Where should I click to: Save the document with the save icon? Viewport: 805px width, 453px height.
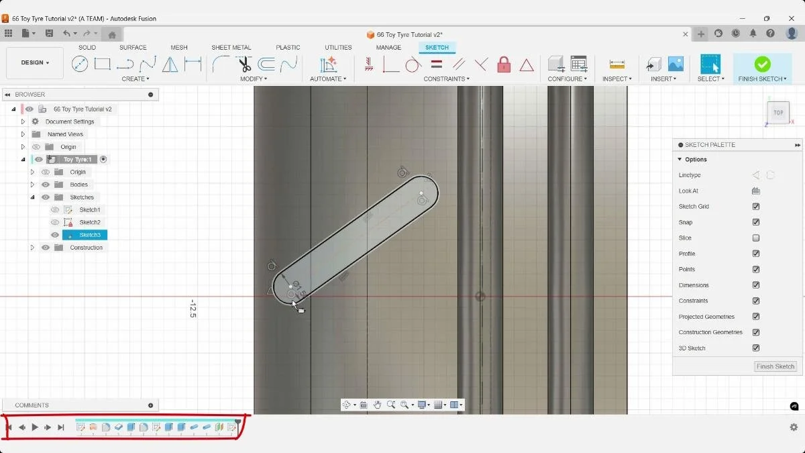point(49,34)
